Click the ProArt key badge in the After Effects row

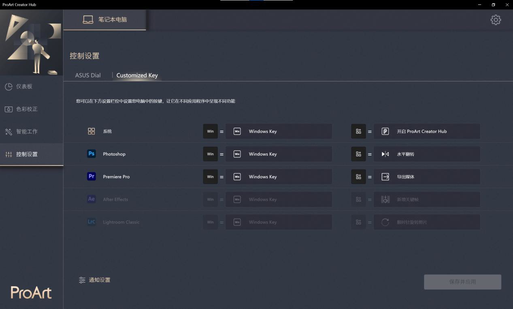(358, 200)
